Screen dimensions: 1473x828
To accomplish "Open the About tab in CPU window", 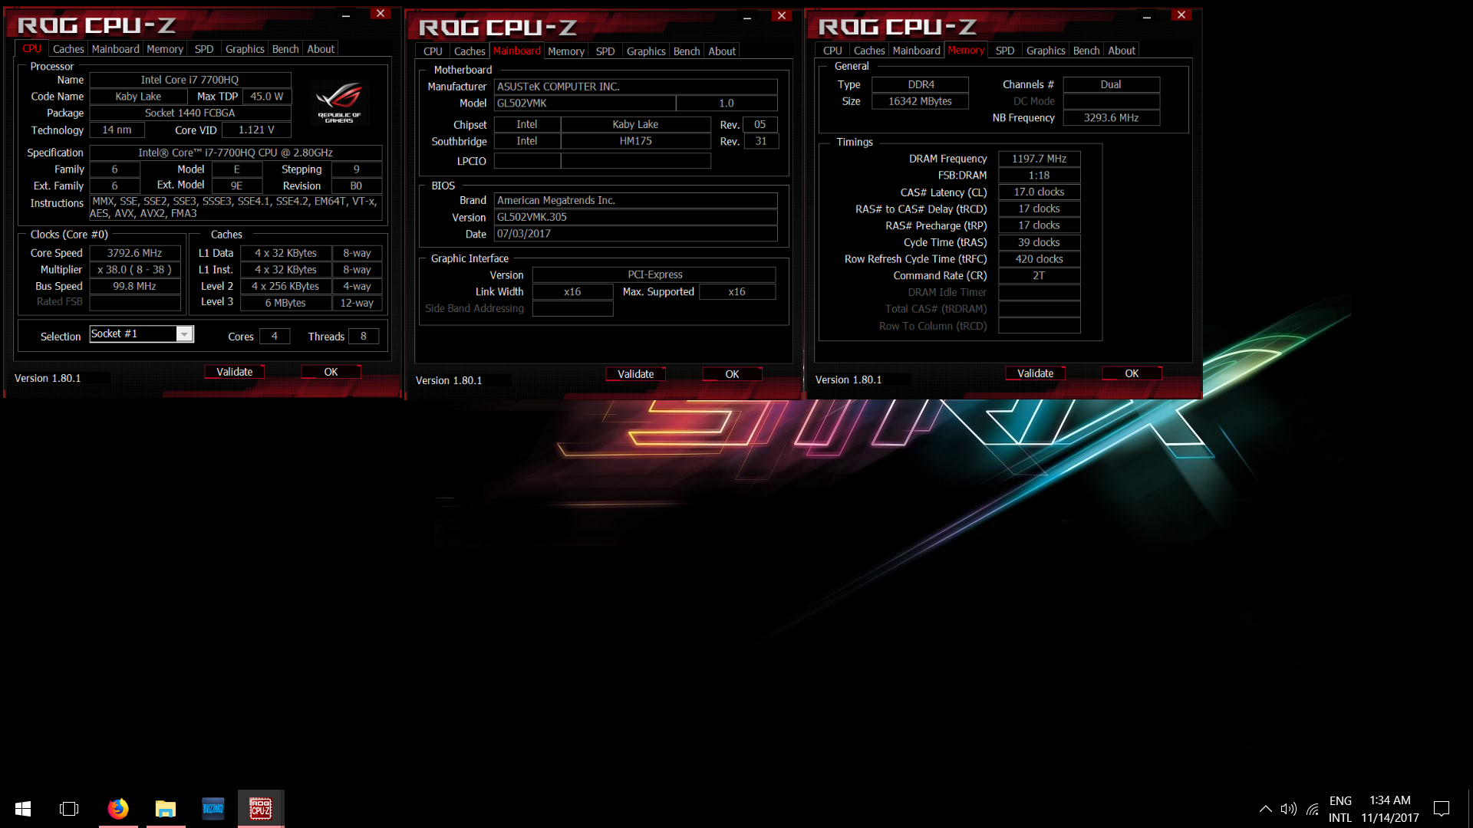I will click(321, 49).
